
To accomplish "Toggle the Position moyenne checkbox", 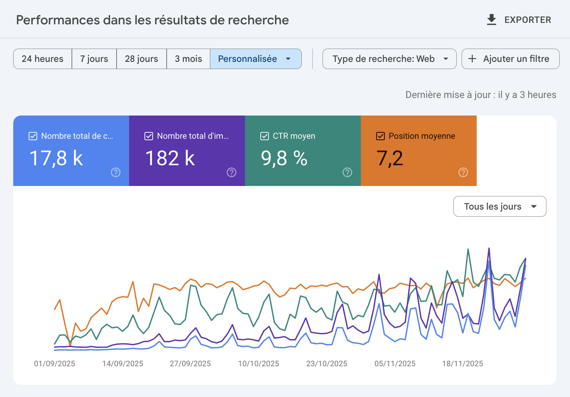I will tap(380, 136).
